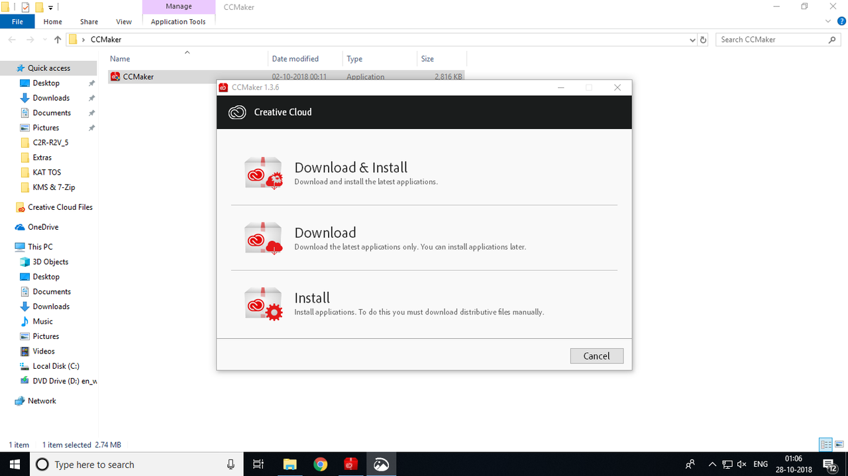Choose the Install option in CCMaker
The height and width of the screenshot is (476, 848).
pos(424,303)
